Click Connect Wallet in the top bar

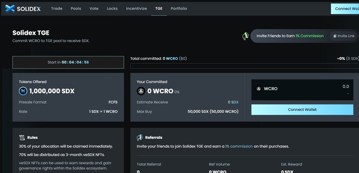[345, 9]
